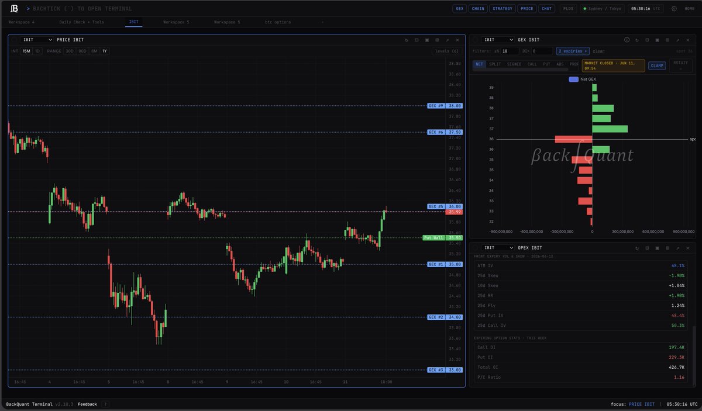This screenshot has height=411, width=702.
Task: Refresh the GEX IBIT panel
Action: tap(637, 40)
